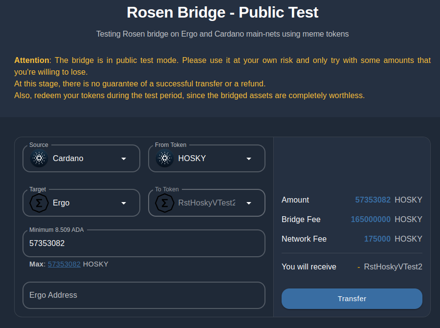
Task: Click the sigma logo in To Token field
Action: pos(165,203)
